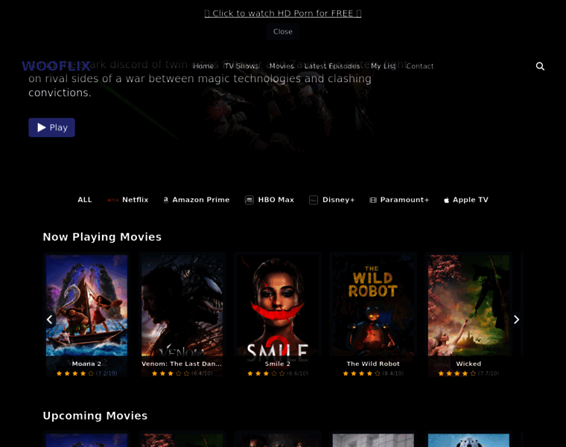Click the WOOFLIX logo

[x=56, y=66]
